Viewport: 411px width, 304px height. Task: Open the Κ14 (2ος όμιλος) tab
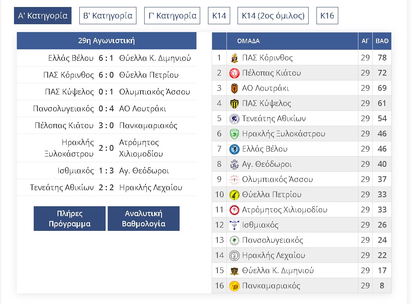point(273,16)
